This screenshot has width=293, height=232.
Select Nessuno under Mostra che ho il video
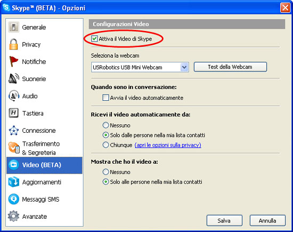coord(105,172)
